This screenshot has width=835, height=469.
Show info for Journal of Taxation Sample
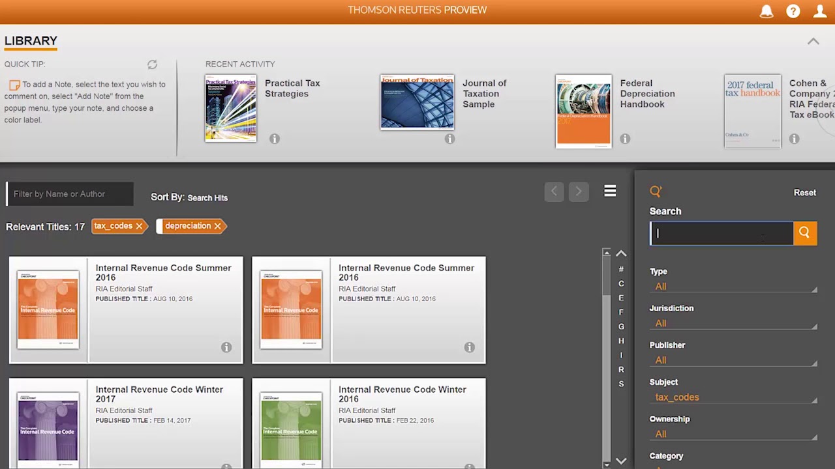[449, 139]
